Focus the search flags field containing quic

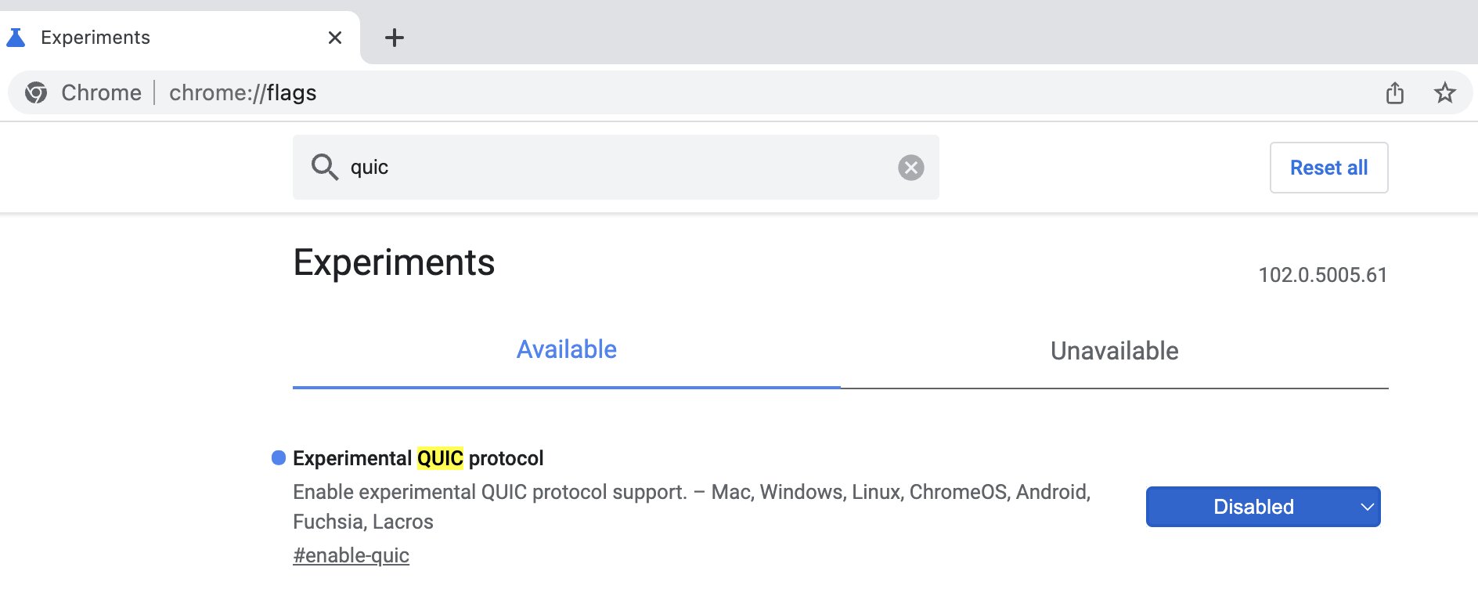click(x=615, y=167)
